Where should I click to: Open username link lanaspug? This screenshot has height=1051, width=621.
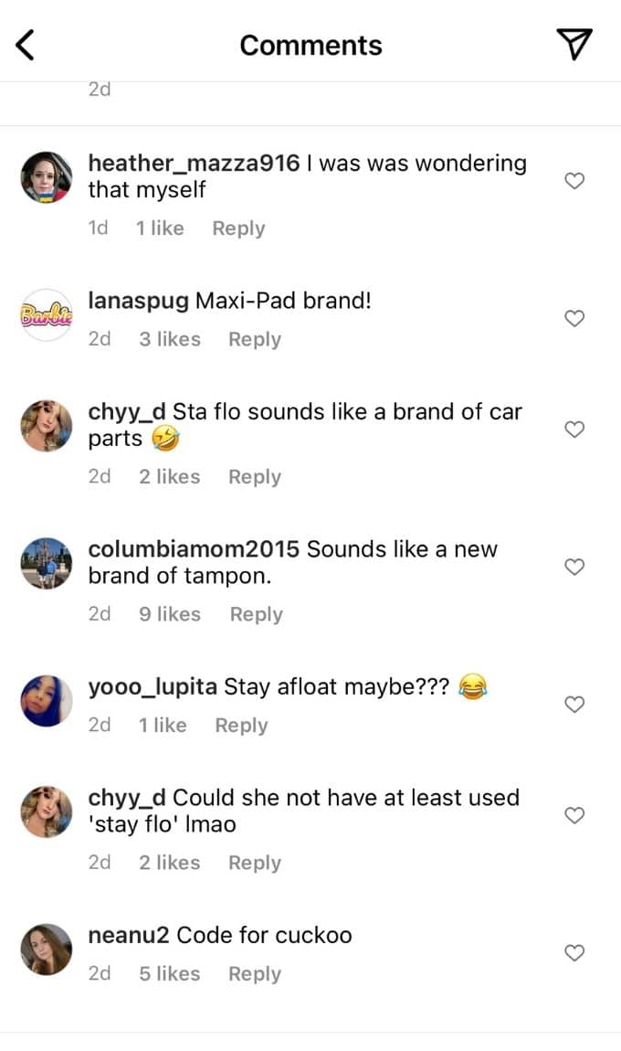pos(139,301)
